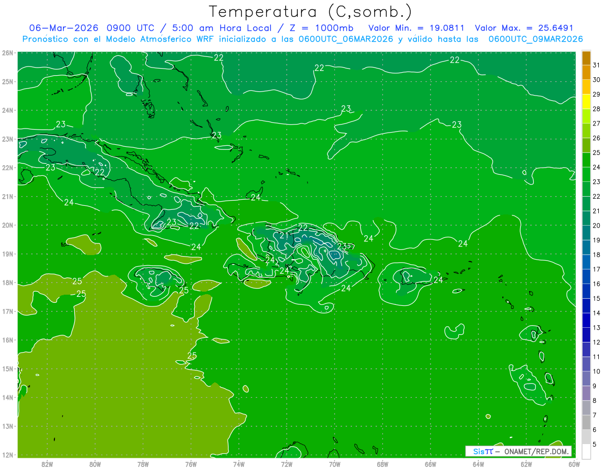Click the longitude axis label '74W'
Screen dimensions: 610x471
click(x=238, y=464)
